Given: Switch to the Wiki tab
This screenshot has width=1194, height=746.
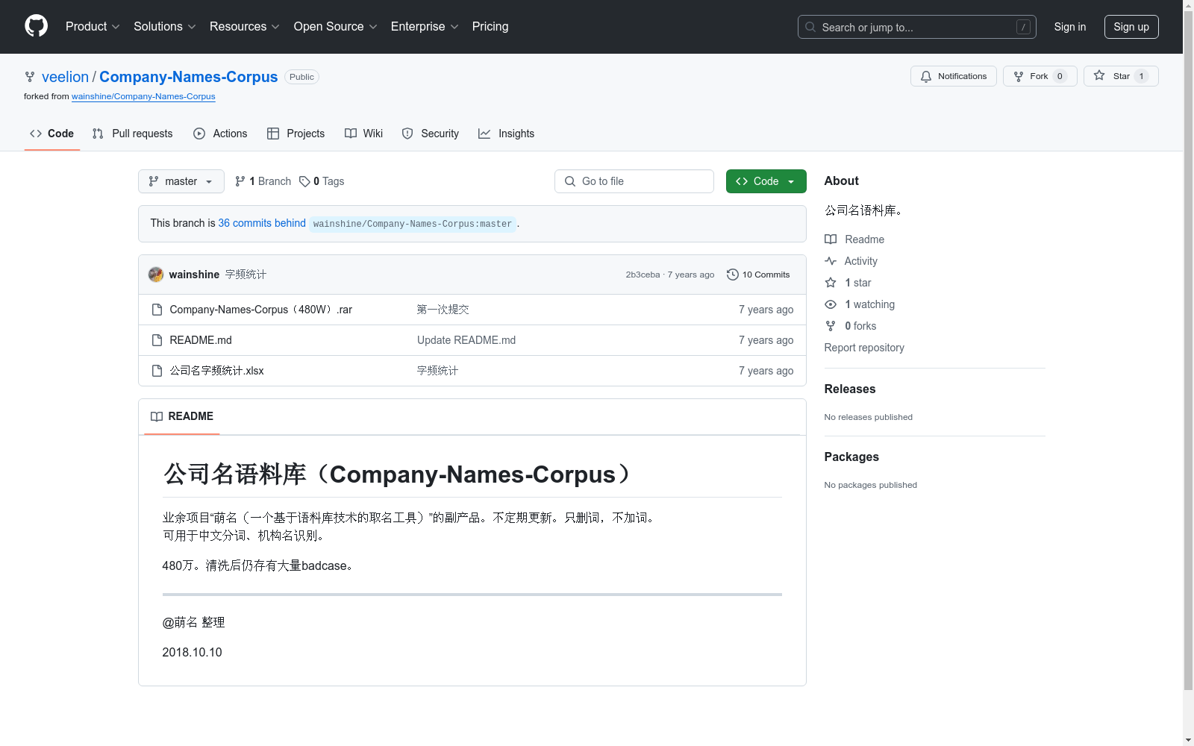Looking at the screenshot, I should pos(364,134).
